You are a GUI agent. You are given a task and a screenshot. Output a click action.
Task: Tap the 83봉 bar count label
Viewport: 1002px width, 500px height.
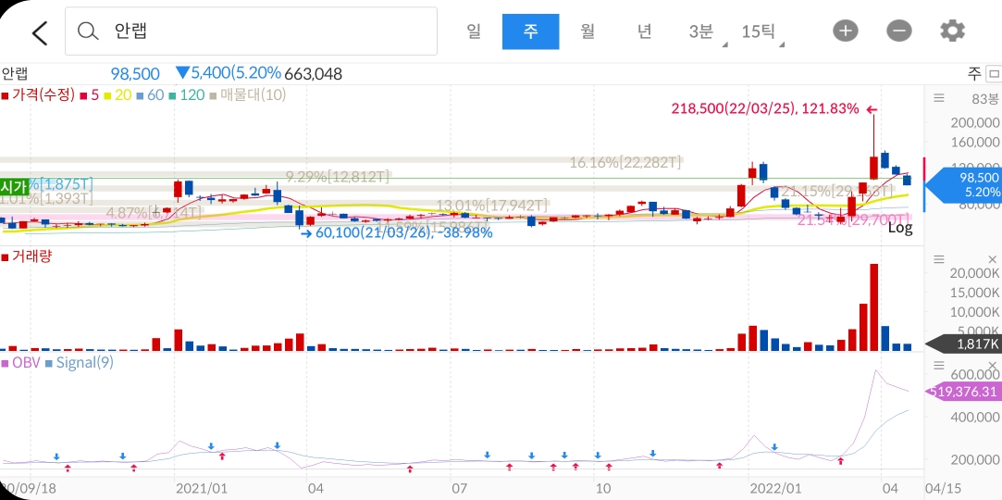[984, 99]
